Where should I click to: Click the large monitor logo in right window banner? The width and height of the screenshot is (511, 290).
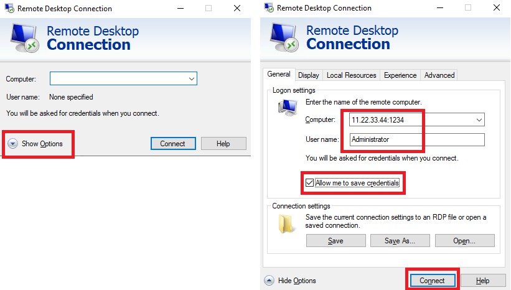coord(284,37)
